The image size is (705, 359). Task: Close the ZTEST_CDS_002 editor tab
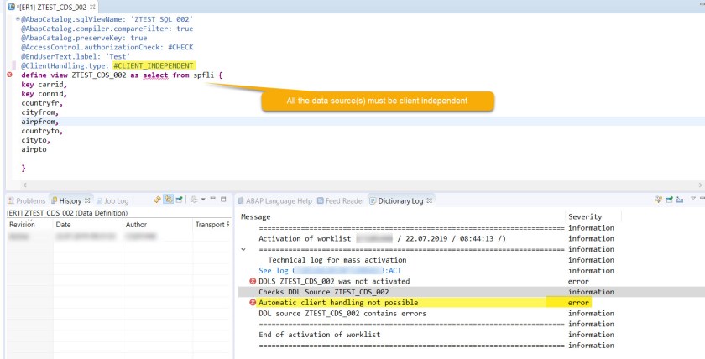(91, 7)
